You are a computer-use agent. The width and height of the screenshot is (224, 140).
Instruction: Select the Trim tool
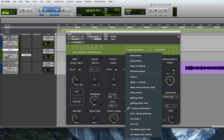[46, 10]
